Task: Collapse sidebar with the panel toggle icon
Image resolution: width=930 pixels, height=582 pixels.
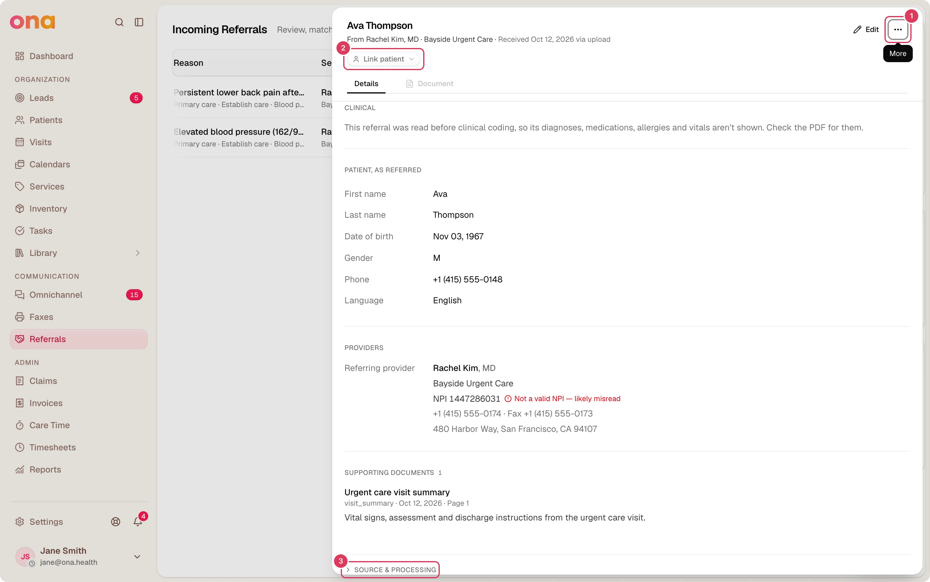Action: pyautogui.click(x=139, y=22)
